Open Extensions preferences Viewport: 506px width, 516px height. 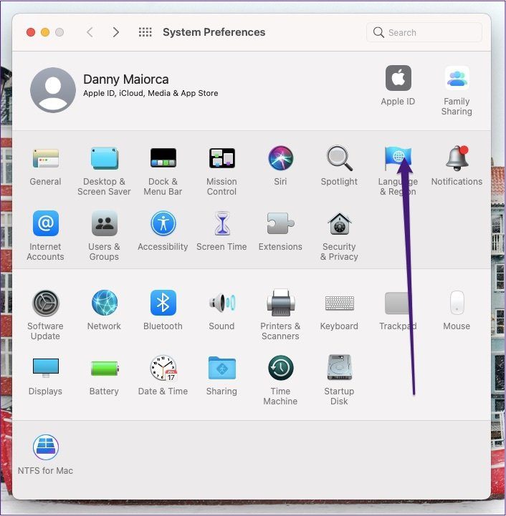pyautogui.click(x=280, y=223)
